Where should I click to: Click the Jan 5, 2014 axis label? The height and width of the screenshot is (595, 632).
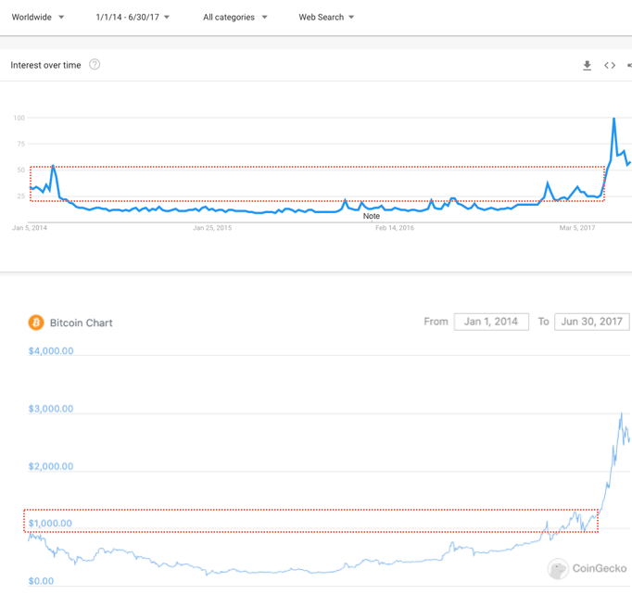pyautogui.click(x=30, y=228)
